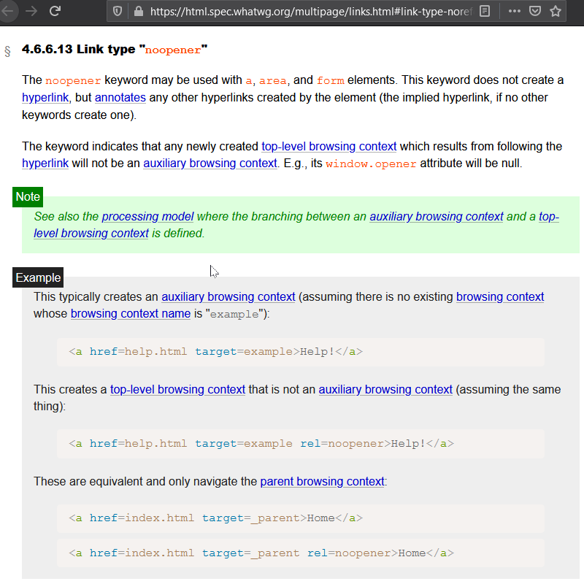This screenshot has height=584, width=584.
Task: Open the hyperlink definition link
Action: pos(45,97)
